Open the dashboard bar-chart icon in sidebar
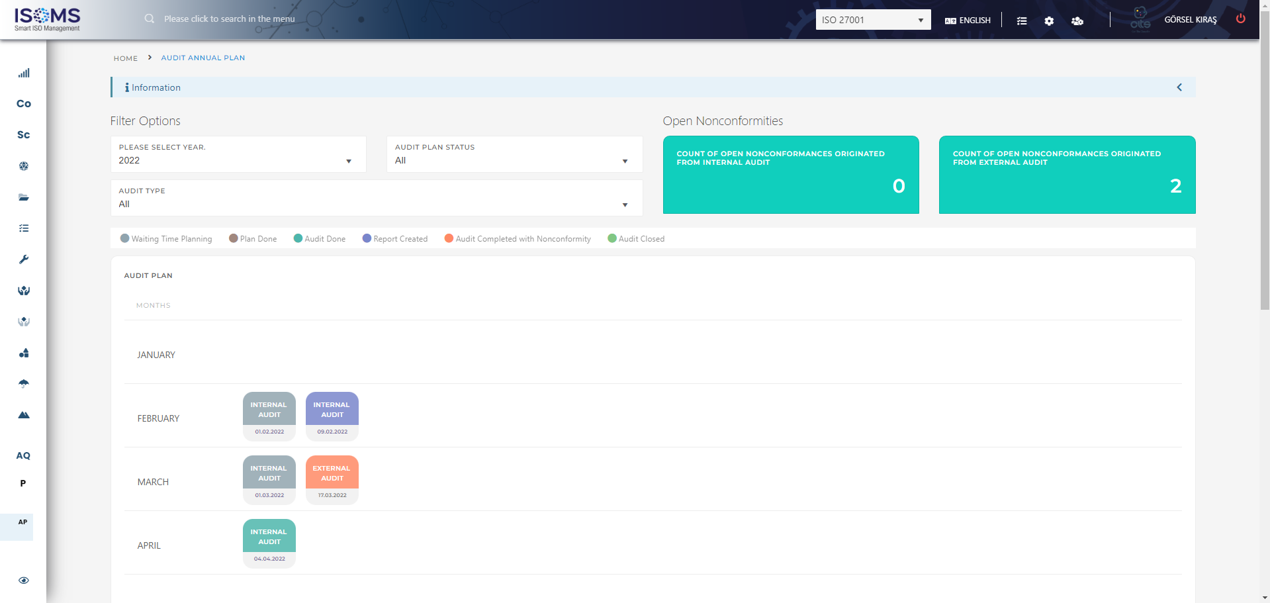Image resolution: width=1270 pixels, height=603 pixels. coord(23,73)
